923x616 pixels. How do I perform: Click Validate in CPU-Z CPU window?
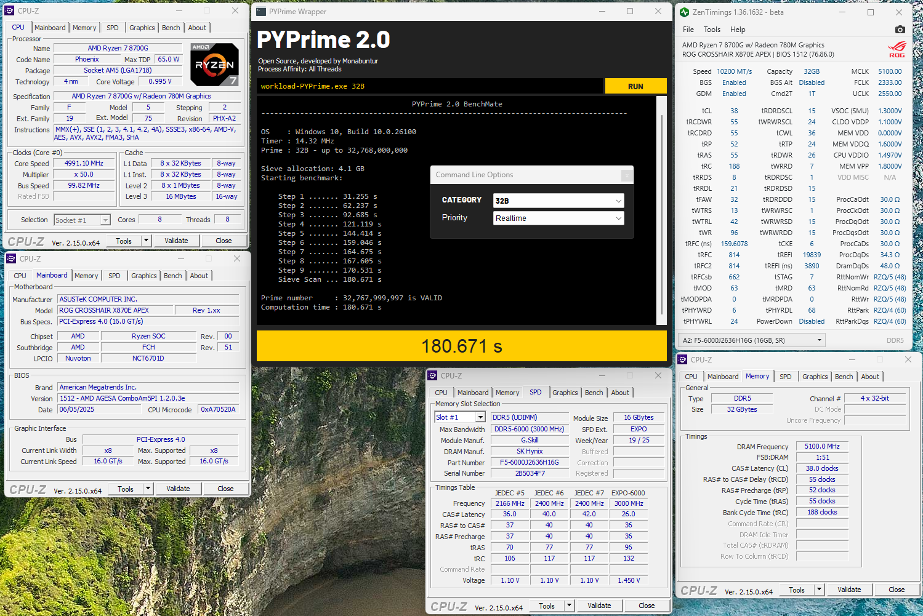point(176,241)
